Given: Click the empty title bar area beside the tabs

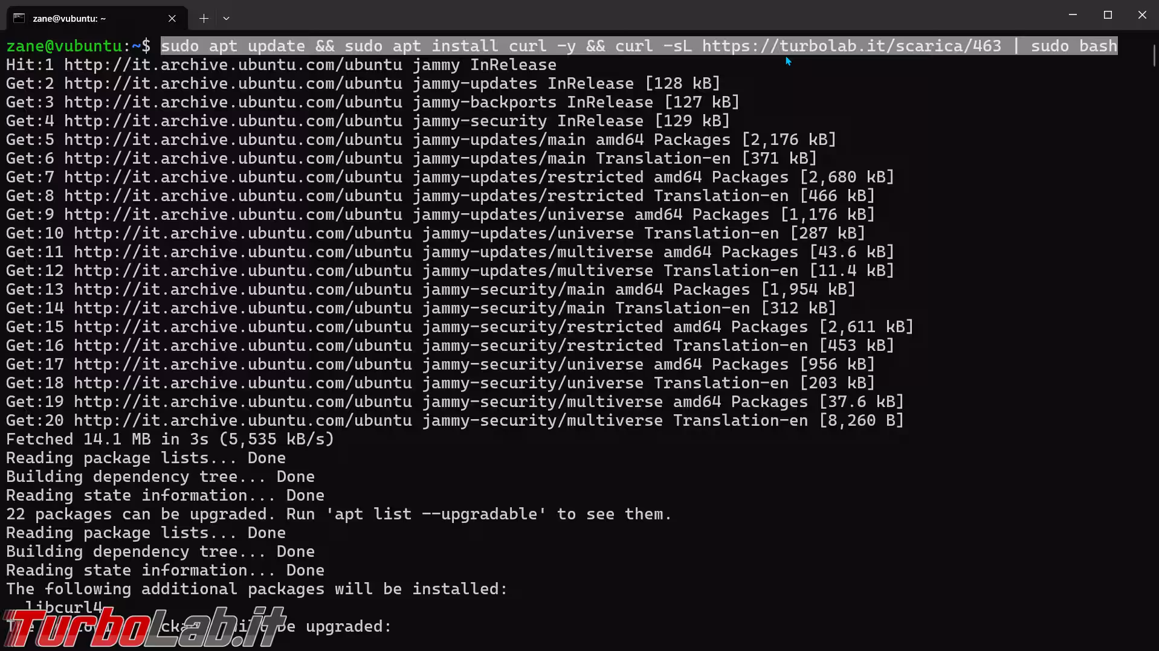Looking at the screenshot, I should click(641, 14).
